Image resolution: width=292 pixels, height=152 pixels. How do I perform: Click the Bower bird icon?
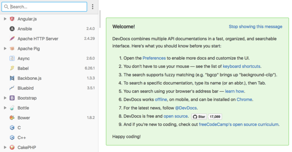tap(12, 118)
